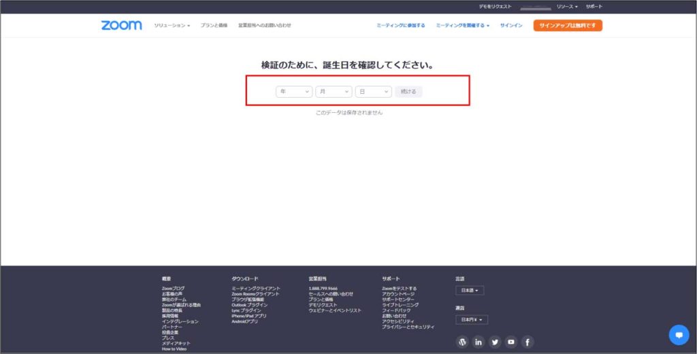Open the Facebook icon in footer
Viewport: 697px width, 354px height.
[x=528, y=342]
